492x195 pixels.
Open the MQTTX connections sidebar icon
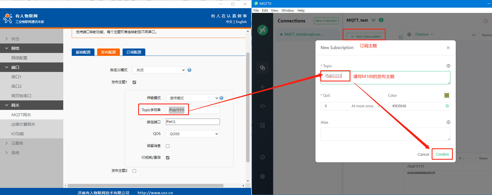pos(262,68)
